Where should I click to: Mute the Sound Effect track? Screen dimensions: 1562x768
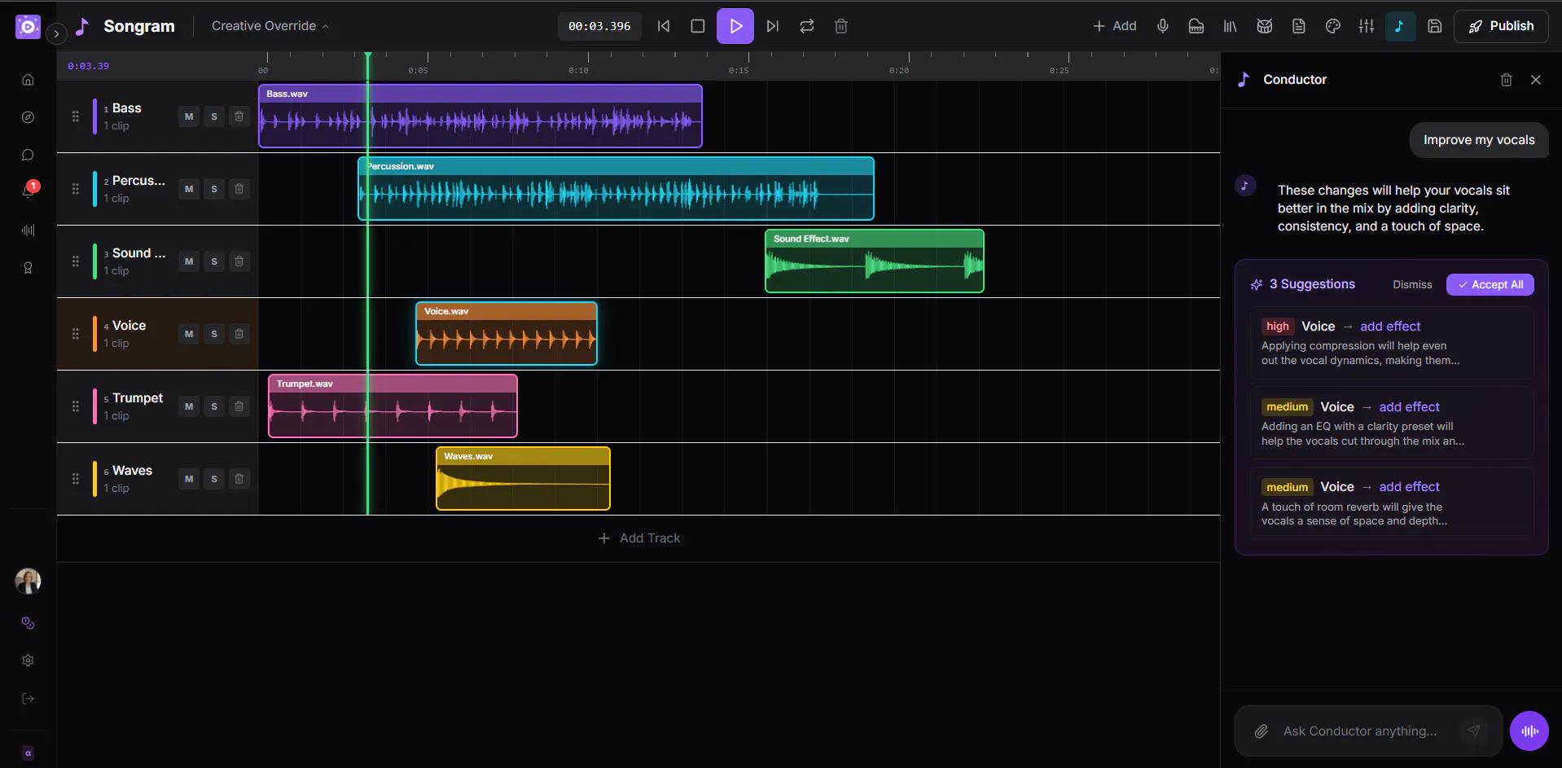click(x=189, y=261)
